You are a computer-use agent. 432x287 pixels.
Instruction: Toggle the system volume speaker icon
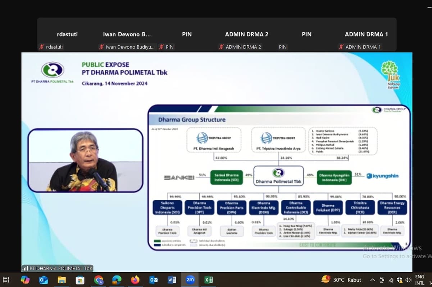(x=408, y=280)
